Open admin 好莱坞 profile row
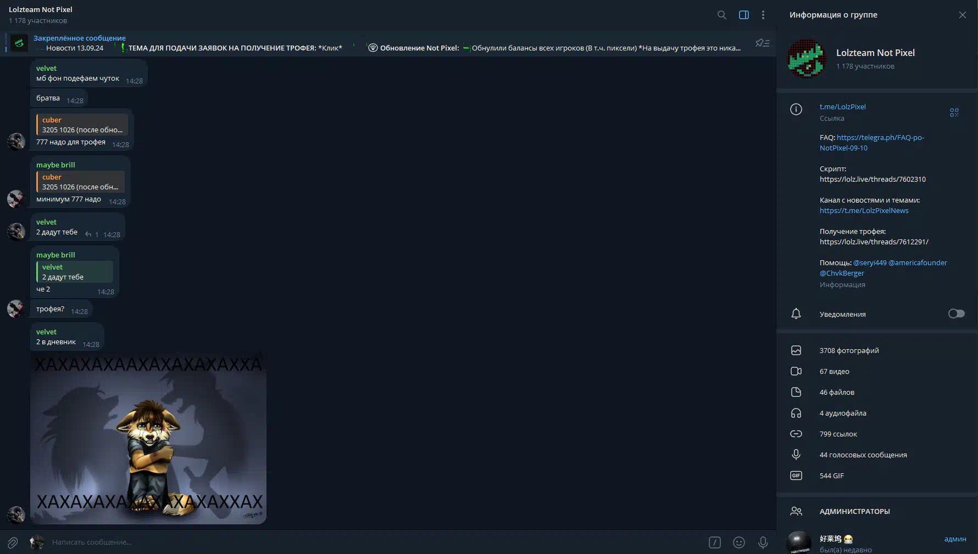 (x=877, y=543)
